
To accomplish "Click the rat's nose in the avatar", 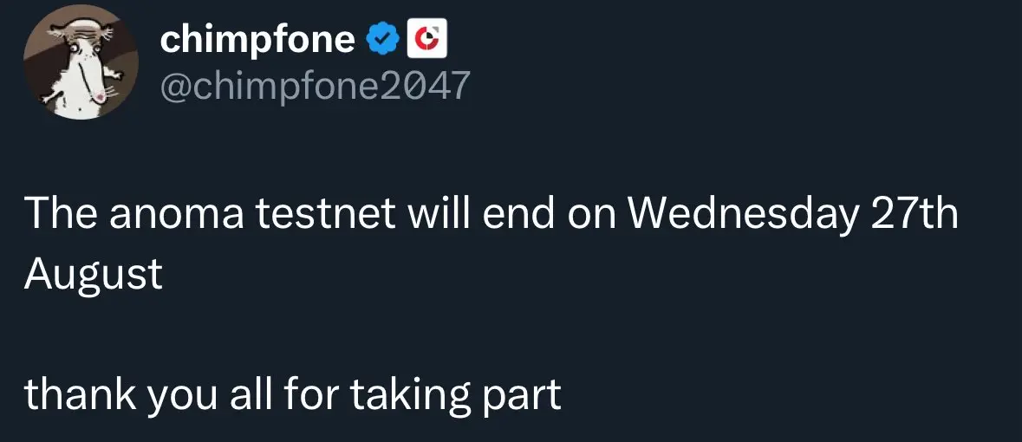I will point(100,97).
